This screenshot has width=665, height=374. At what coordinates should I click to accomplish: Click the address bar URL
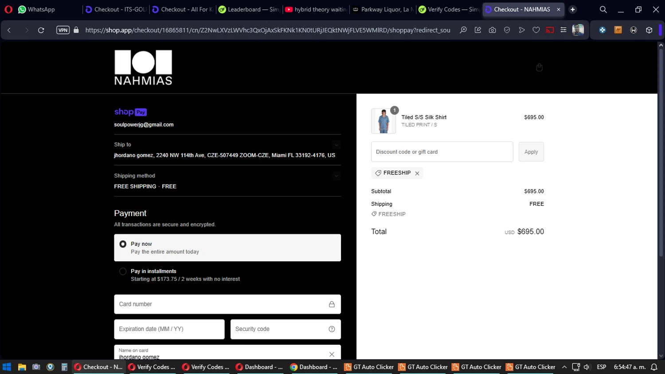pyautogui.click(x=268, y=30)
